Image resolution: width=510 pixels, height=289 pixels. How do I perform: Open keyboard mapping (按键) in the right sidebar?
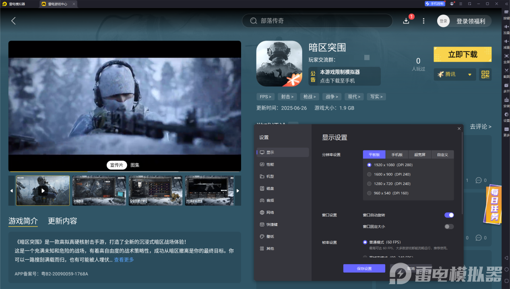(x=506, y=13)
